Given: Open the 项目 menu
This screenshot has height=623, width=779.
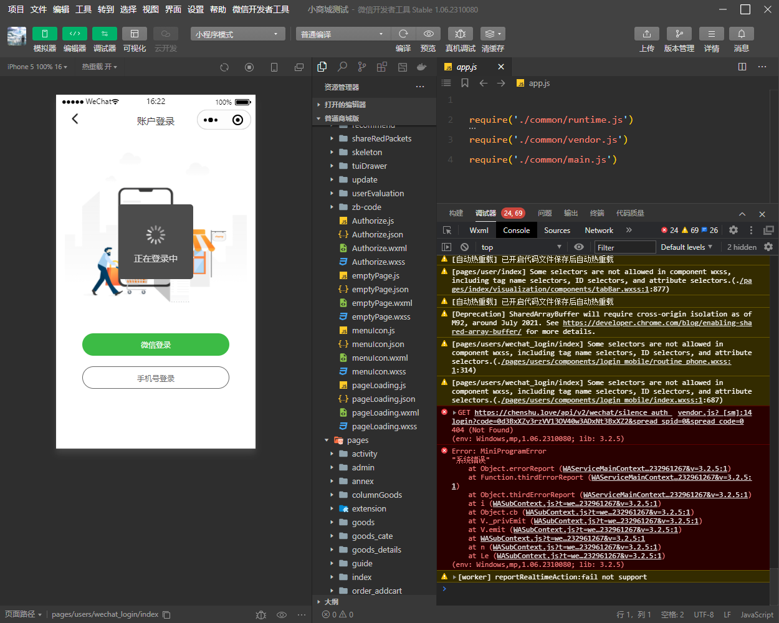Looking at the screenshot, I should (16, 9).
